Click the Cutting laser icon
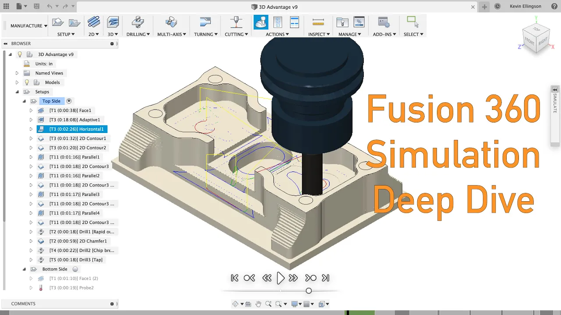The image size is (561, 315). pyautogui.click(x=237, y=22)
